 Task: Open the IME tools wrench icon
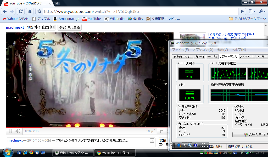coord(190,145)
